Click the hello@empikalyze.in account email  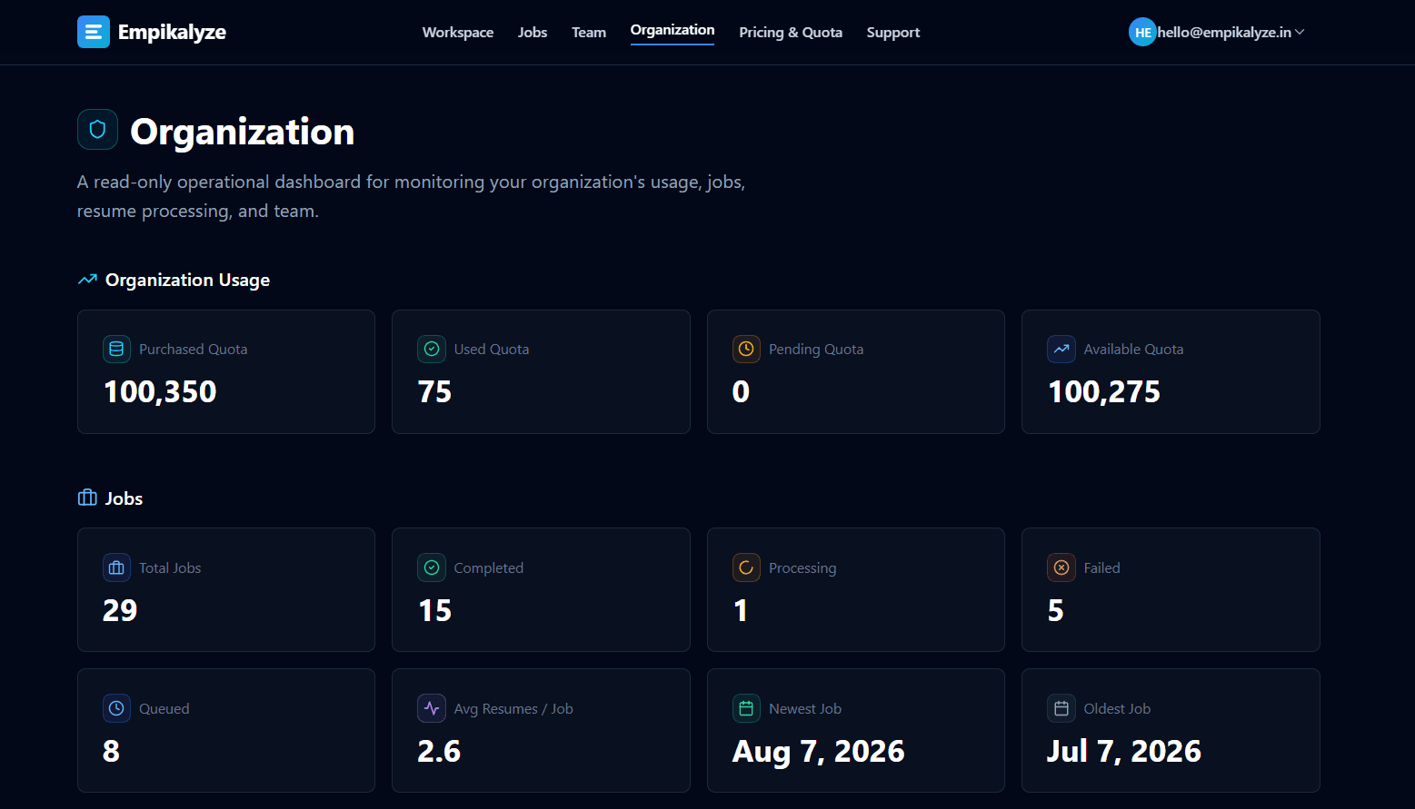pos(1224,32)
